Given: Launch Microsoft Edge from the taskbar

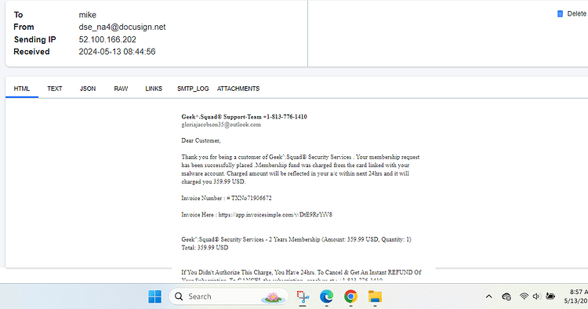Looking at the screenshot, I should (x=327, y=296).
